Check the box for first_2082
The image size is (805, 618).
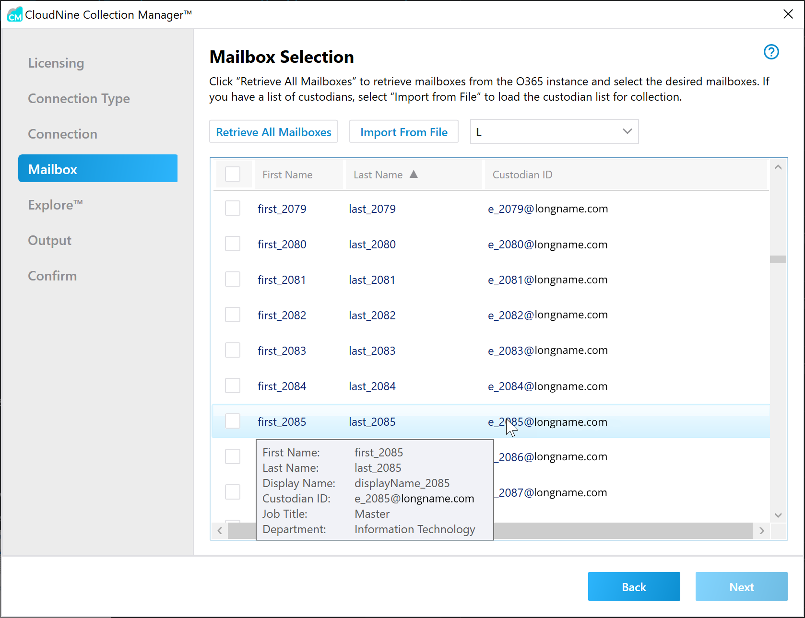click(233, 315)
